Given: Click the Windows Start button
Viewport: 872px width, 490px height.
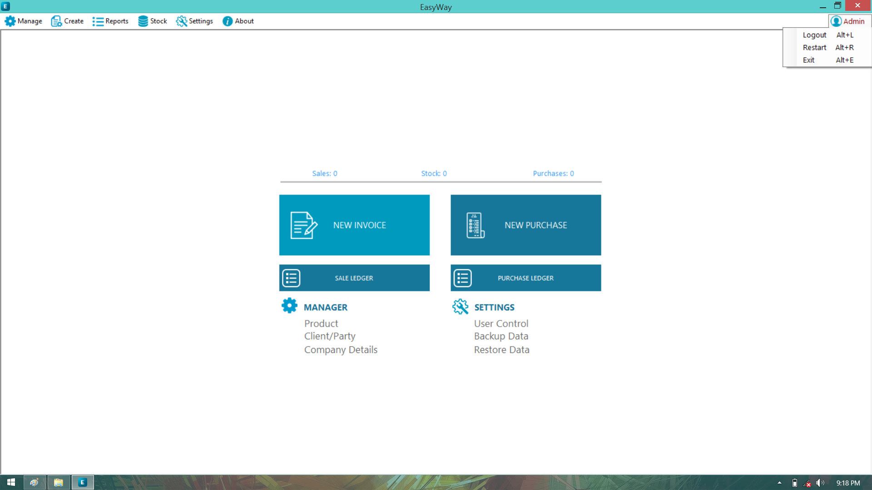Looking at the screenshot, I should point(11,482).
